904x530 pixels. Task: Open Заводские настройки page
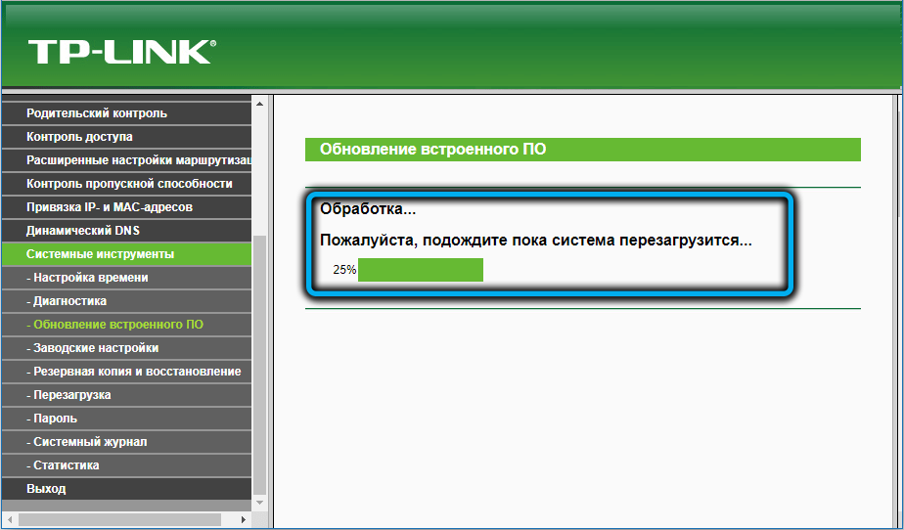point(126,348)
